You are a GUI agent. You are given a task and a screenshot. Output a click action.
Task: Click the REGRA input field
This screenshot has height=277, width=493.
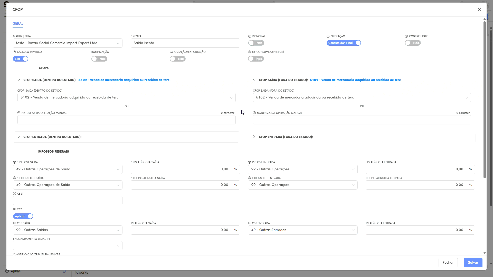coord(185,43)
